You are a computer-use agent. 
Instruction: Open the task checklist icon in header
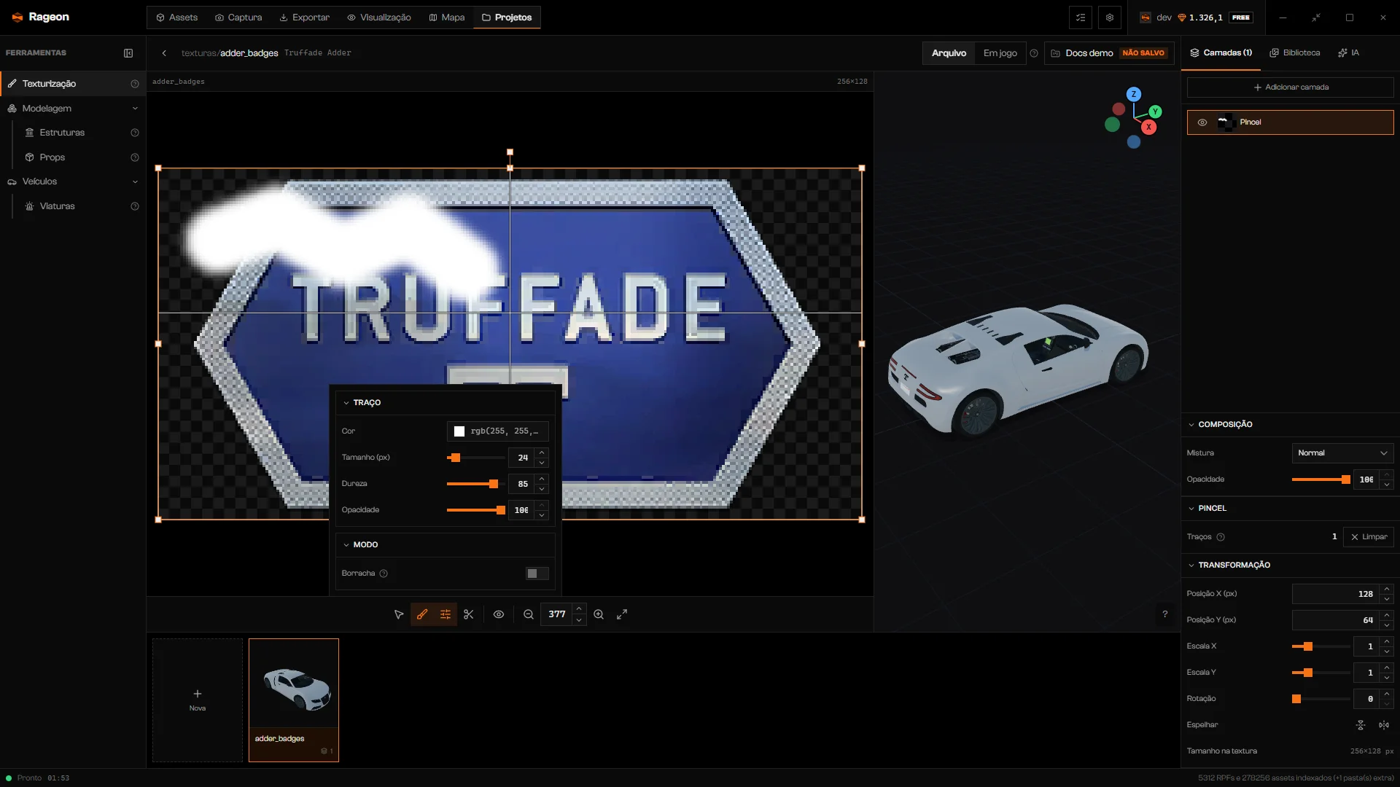1081,17
